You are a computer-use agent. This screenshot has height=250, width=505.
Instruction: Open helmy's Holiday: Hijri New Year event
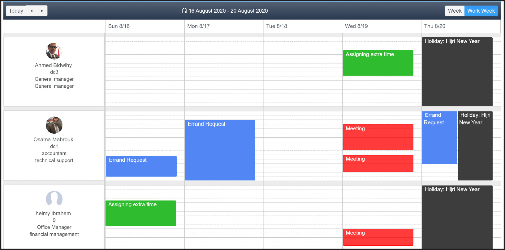point(457,217)
